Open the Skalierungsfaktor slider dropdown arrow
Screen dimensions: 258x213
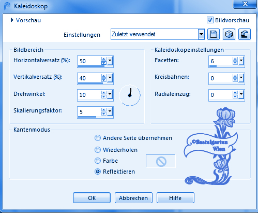click(110, 112)
